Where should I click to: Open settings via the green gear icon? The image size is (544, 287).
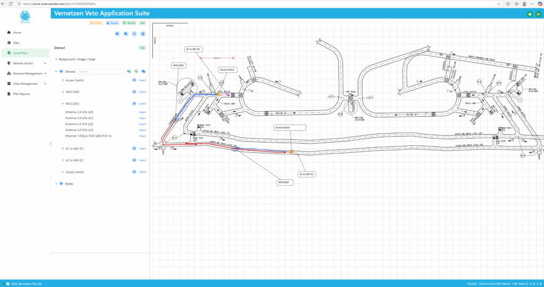pos(530,14)
